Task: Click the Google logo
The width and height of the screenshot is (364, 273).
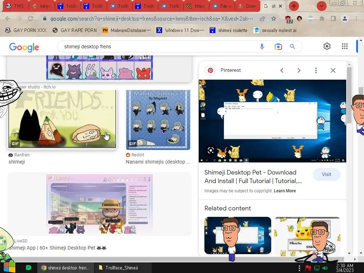Action: [x=24, y=47]
